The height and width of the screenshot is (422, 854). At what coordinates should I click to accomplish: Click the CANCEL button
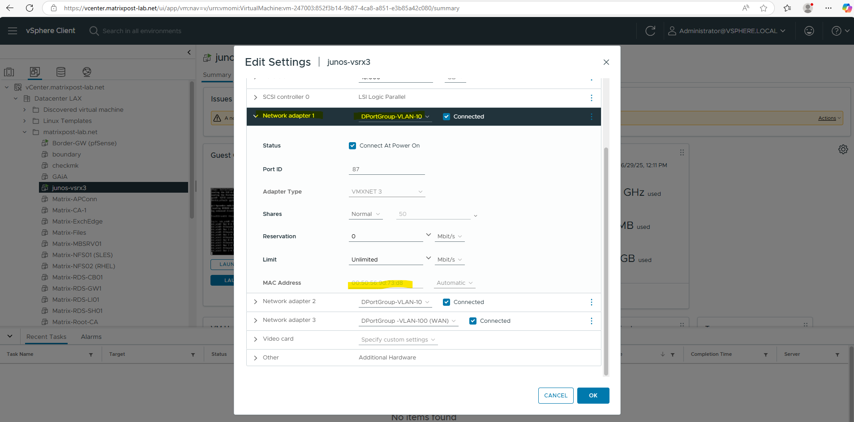556,396
